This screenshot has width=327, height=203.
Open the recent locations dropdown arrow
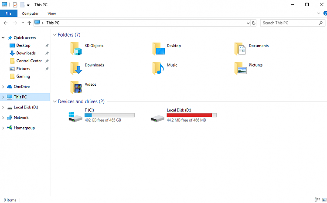click(x=23, y=23)
